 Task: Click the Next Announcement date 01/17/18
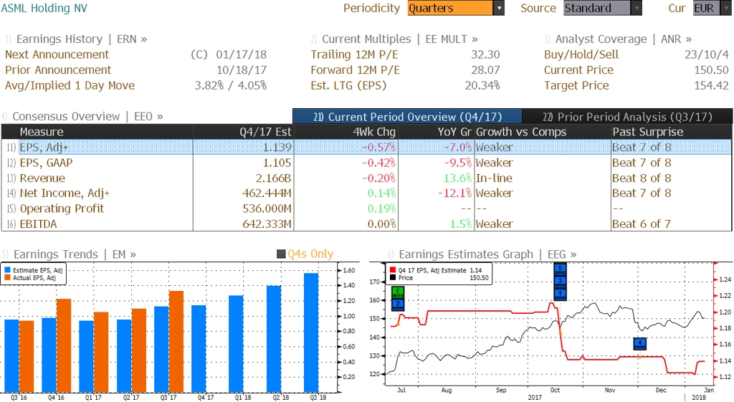pos(241,54)
